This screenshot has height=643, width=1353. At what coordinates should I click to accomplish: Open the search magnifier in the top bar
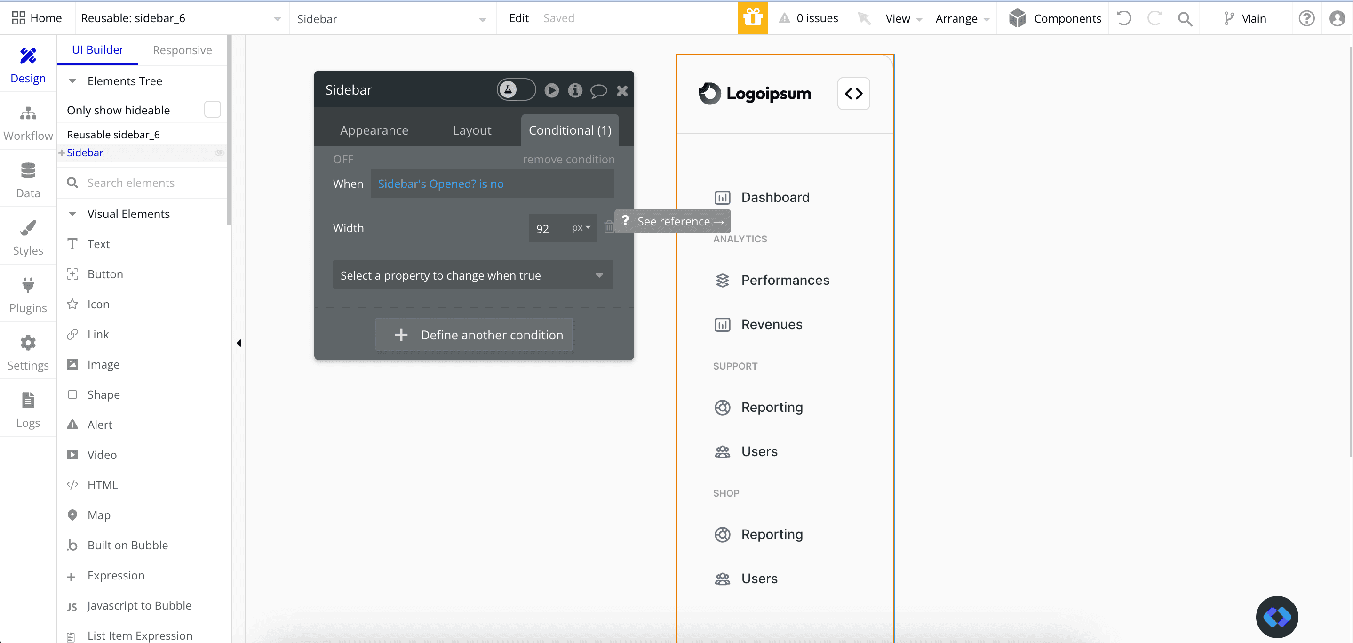pos(1185,18)
